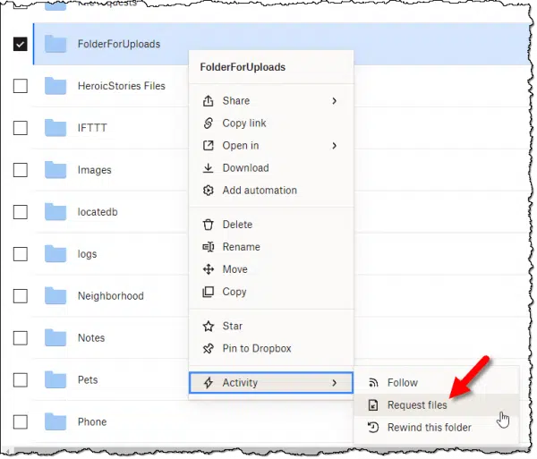Click the FolderForUploads context menu header

pos(243,67)
